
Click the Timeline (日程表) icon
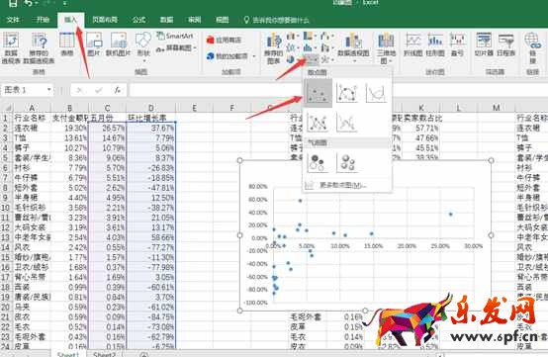click(x=505, y=45)
